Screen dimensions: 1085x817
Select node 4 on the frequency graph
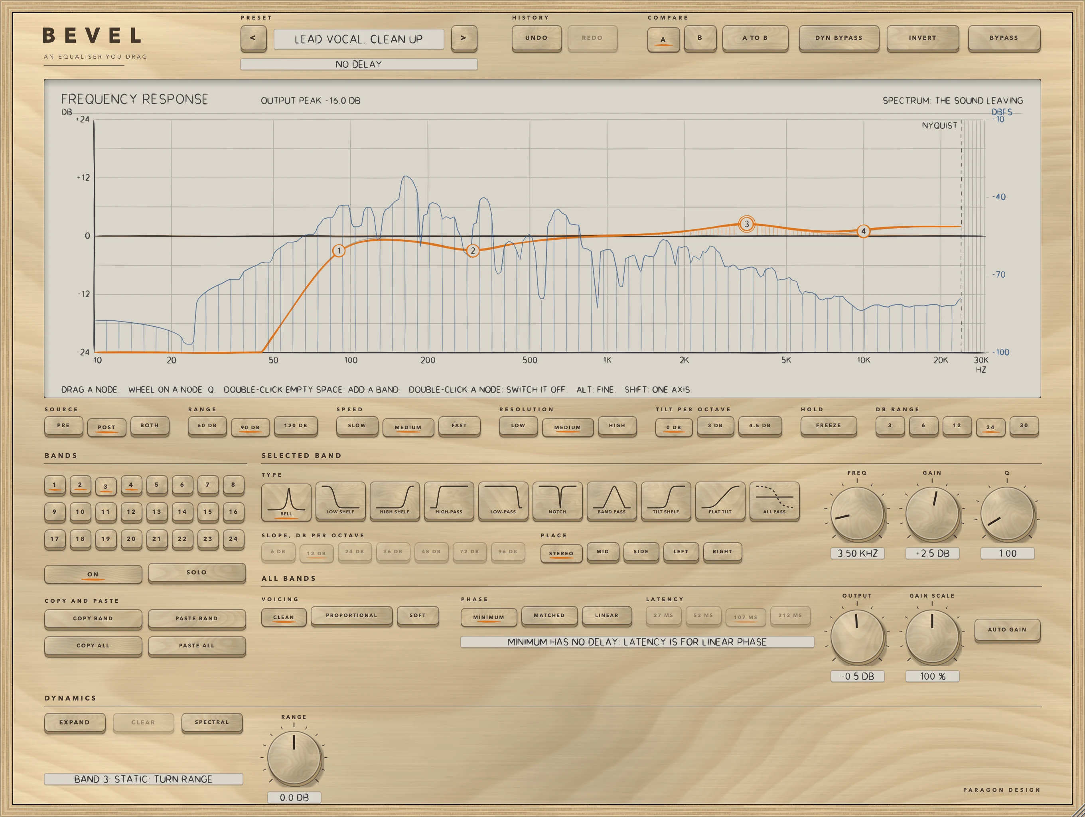point(863,231)
